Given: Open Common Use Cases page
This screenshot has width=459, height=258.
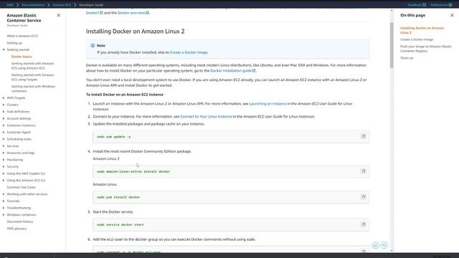Looking at the screenshot, I should [x=21, y=187].
